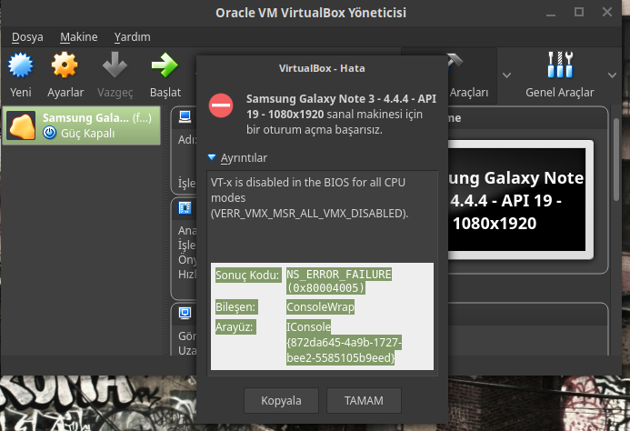Click the IConsole interface text
The width and height of the screenshot is (630, 431).
(308, 326)
